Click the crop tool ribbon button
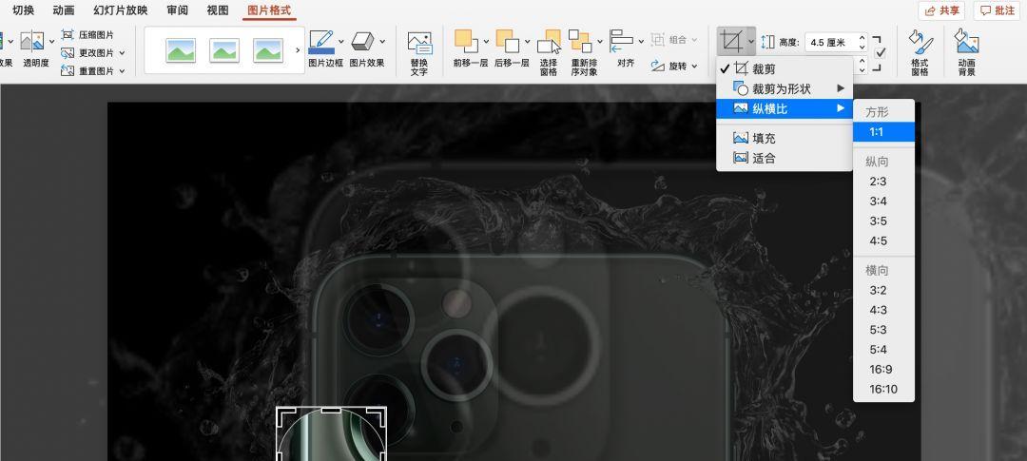The height and width of the screenshot is (461, 1027). tap(729, 42)
